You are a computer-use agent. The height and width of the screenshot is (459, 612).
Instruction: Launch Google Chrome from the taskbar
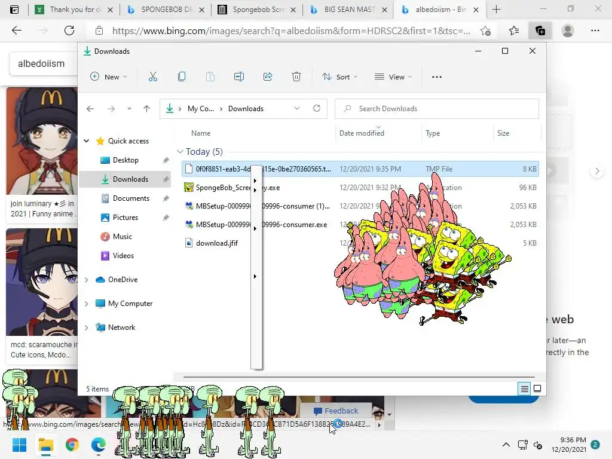72,445
